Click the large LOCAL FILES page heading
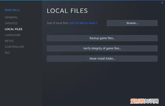Viewport: 165px width, 106px height. click(x=67, y=11)
